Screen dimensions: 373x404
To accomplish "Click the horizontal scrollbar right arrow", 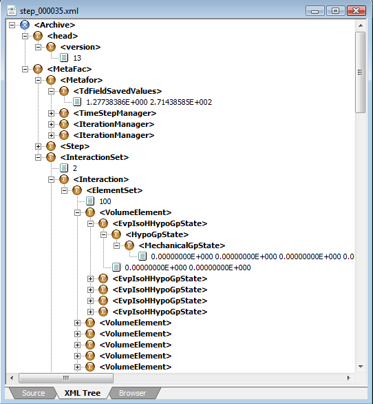I will point(348,378).
